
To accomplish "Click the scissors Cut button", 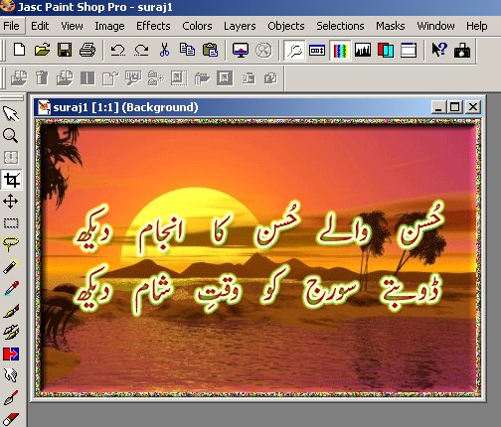I will 164,51.
